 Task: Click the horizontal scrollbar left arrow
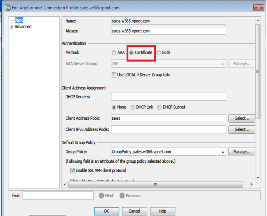(65, 184)
